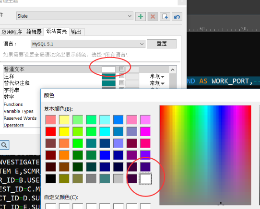This screenshot has width=260, height=209.
Task: Select the Reserved Words list row
Action: 22,118
